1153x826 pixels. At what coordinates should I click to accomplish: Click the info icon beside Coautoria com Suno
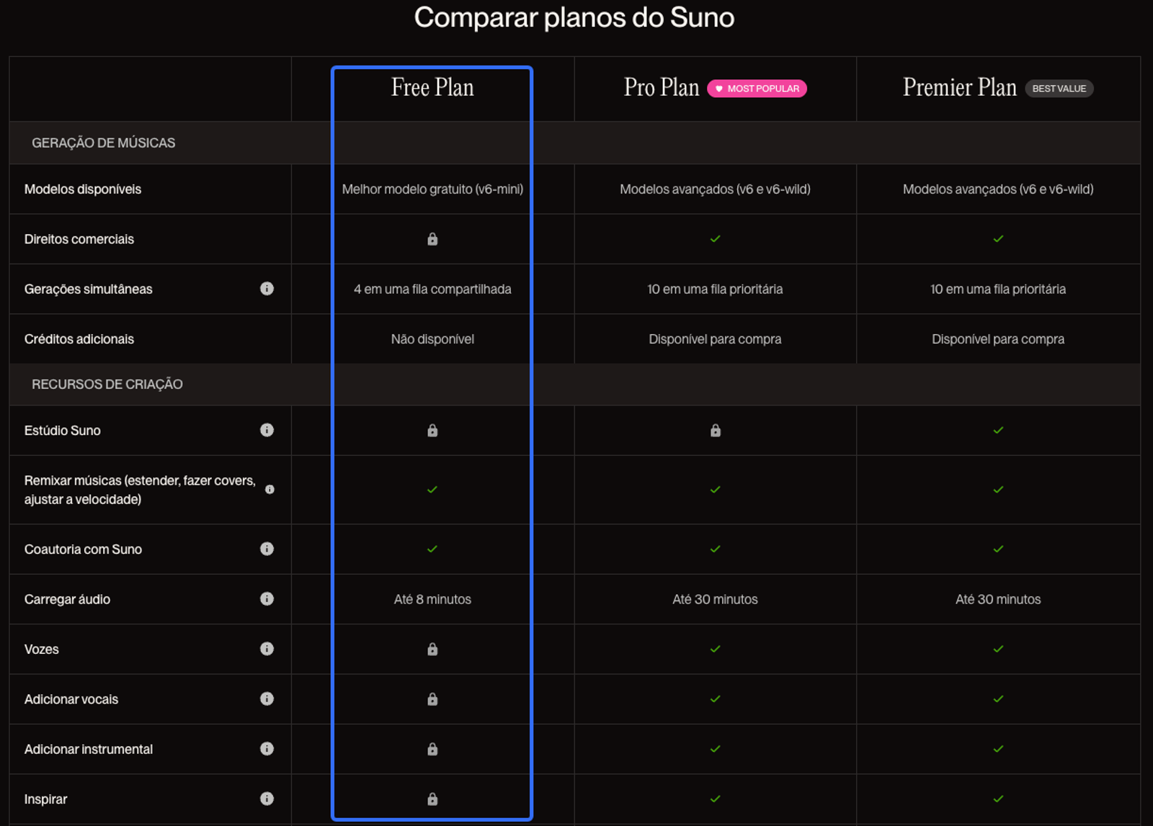click(x=267, y=549)
